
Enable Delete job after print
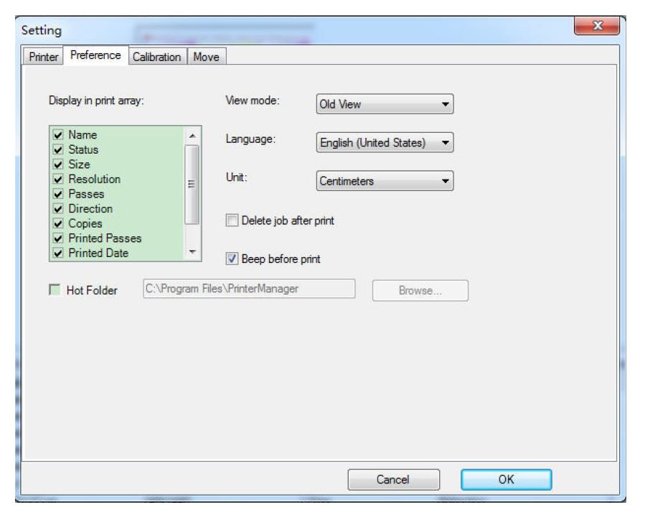click(x=231, y=221)
